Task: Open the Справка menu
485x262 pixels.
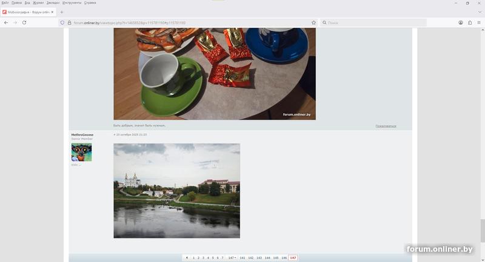Action: (x=90, y=3)
